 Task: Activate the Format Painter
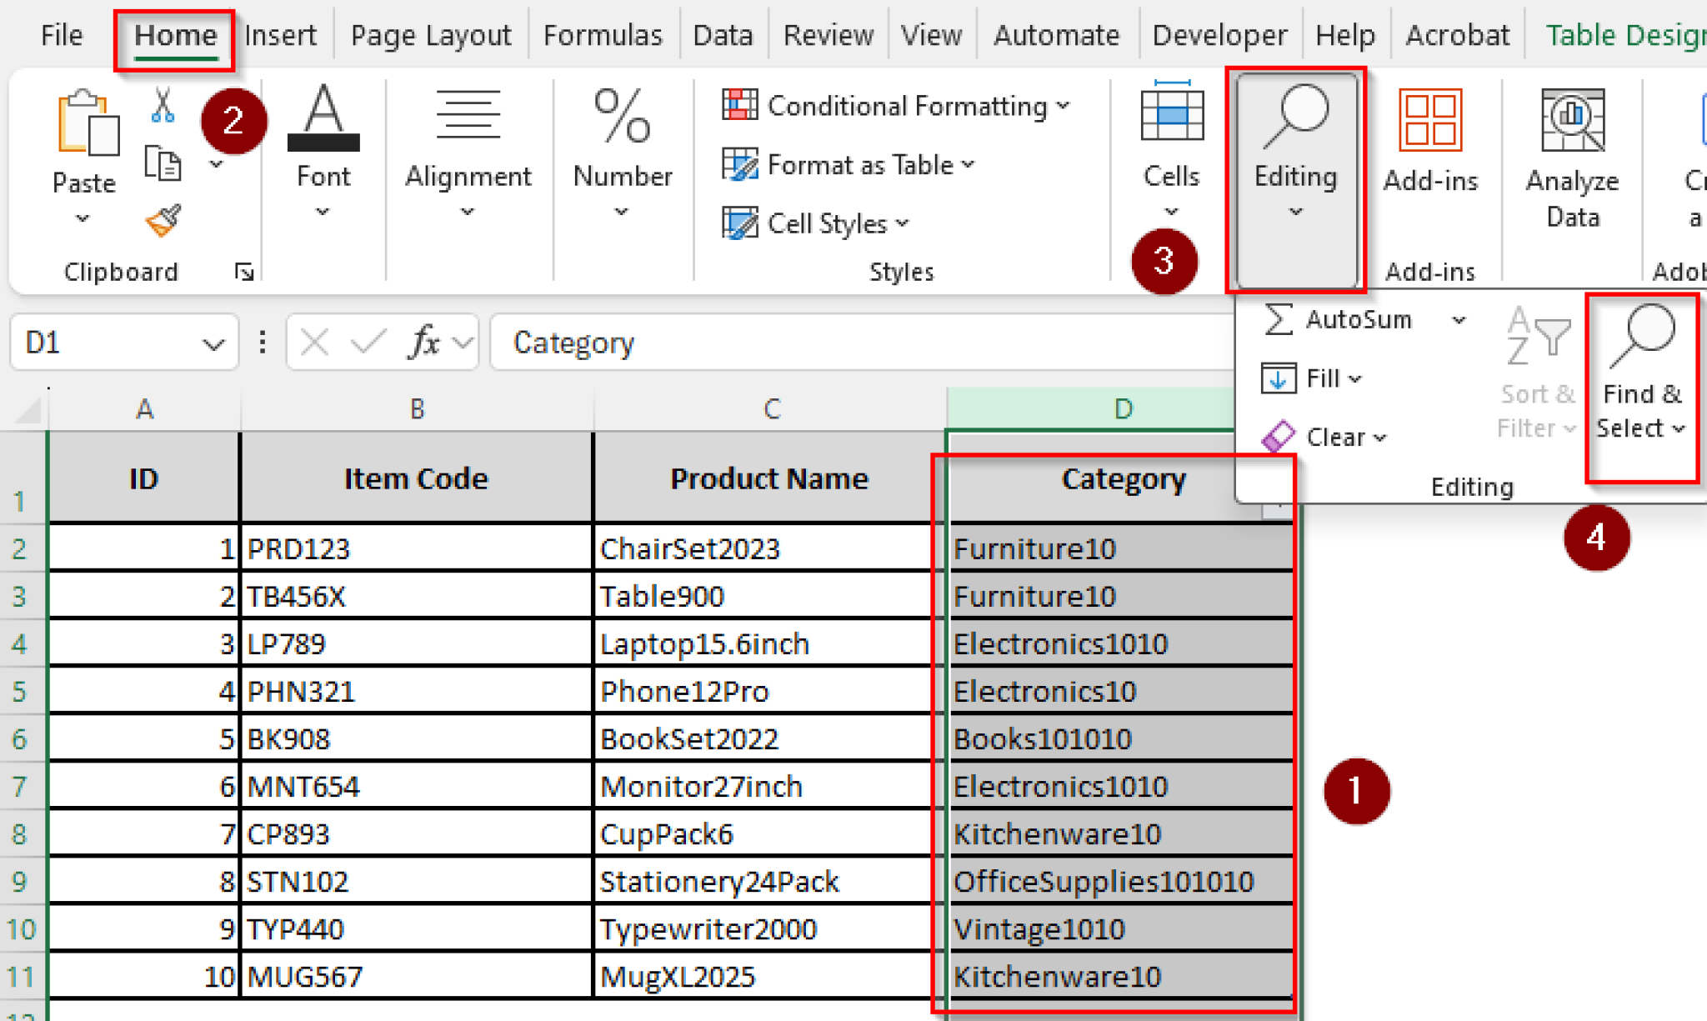[x=161, y=218]
